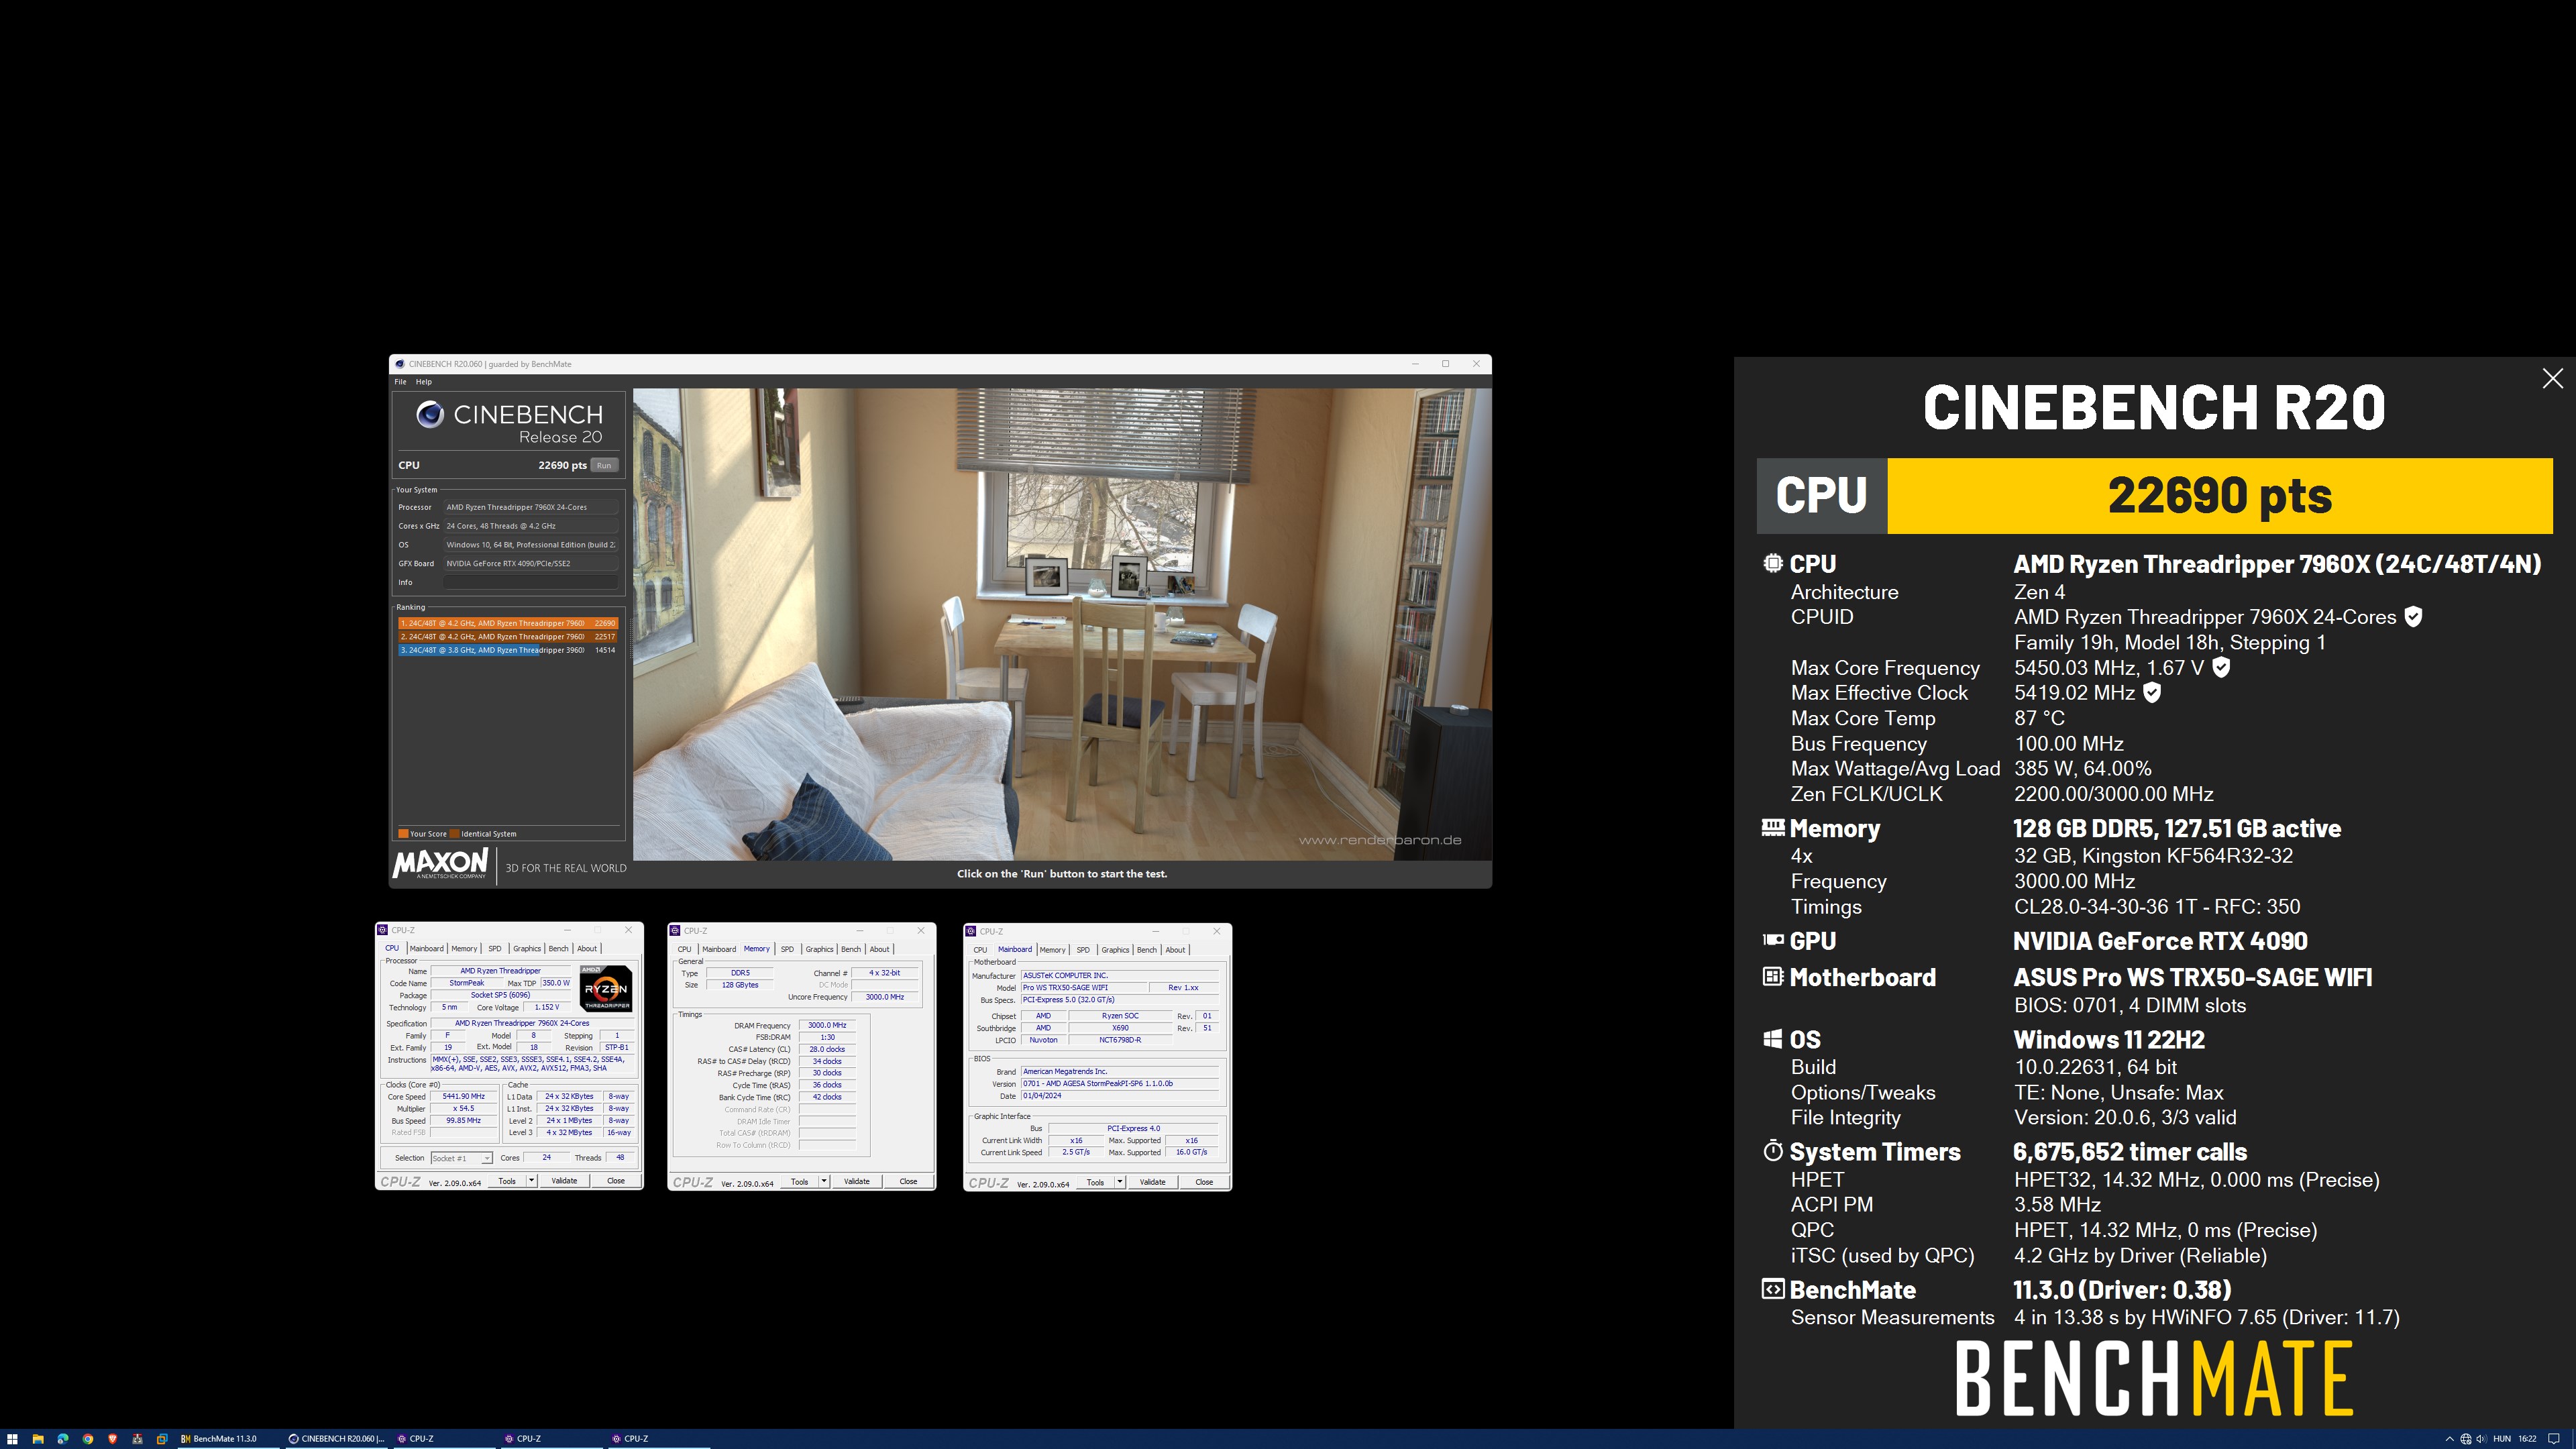Switch to Memory tab in CPU-Z Mainboard-tab window
The width and height of the screenshot is (2576, 1449).
click(x=1052, y=950)
